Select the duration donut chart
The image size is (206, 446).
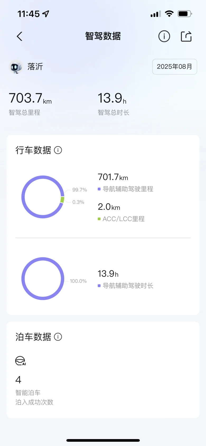[43, 278]
